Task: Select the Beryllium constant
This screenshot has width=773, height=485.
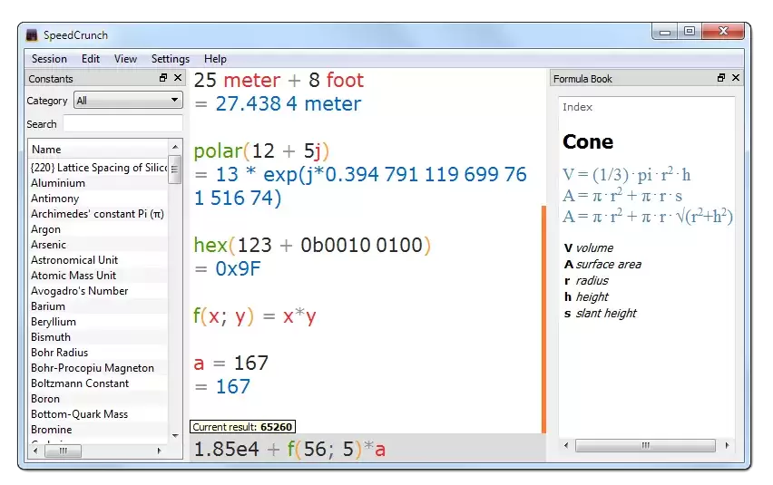Action: pos(98,322)
